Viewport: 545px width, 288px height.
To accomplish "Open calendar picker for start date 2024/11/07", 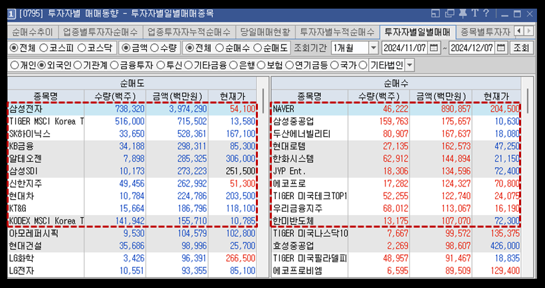I will tap(434, 48).
